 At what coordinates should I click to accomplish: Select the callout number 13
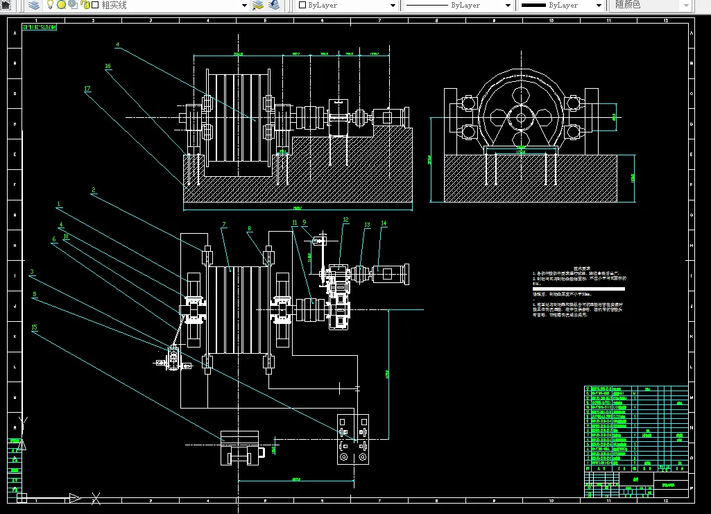(367, 225)
